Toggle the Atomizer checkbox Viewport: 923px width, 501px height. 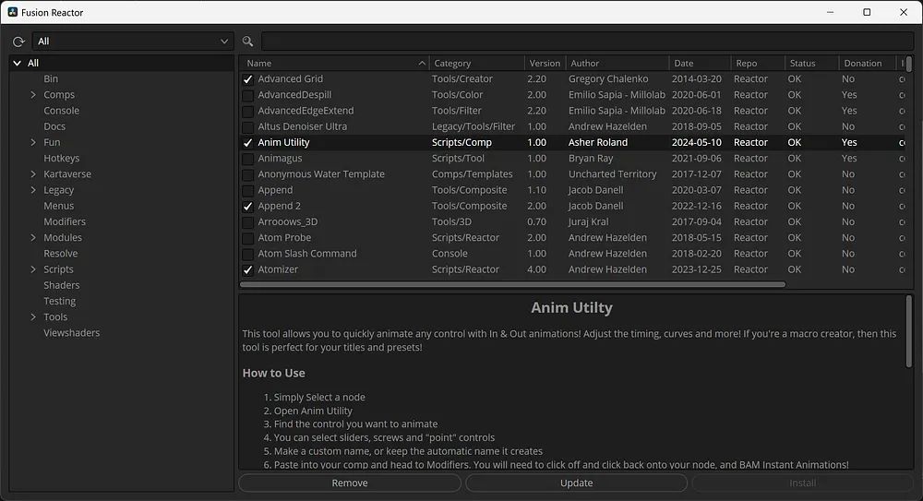pyautogui.click(x=247, y=269)
